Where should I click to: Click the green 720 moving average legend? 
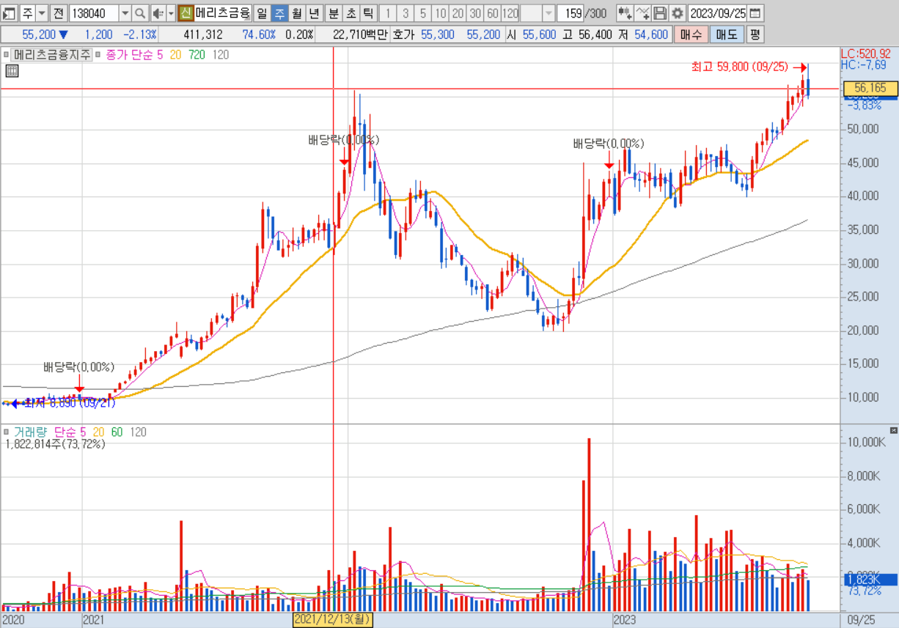197,54
